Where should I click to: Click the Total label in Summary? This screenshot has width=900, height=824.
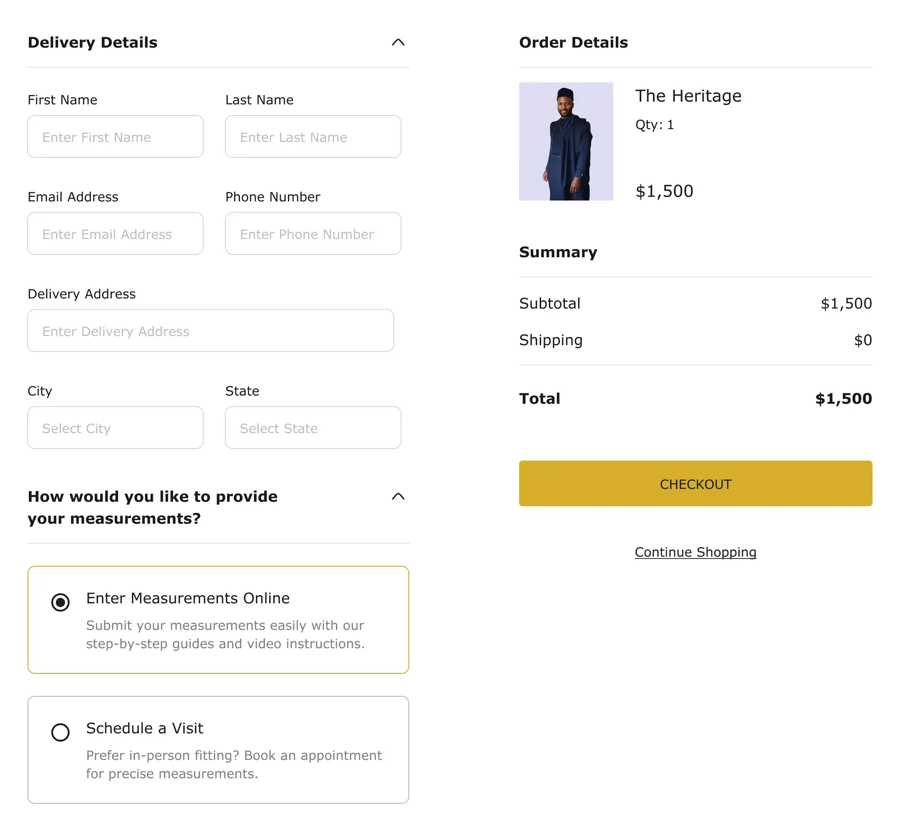tap(540, 399)
